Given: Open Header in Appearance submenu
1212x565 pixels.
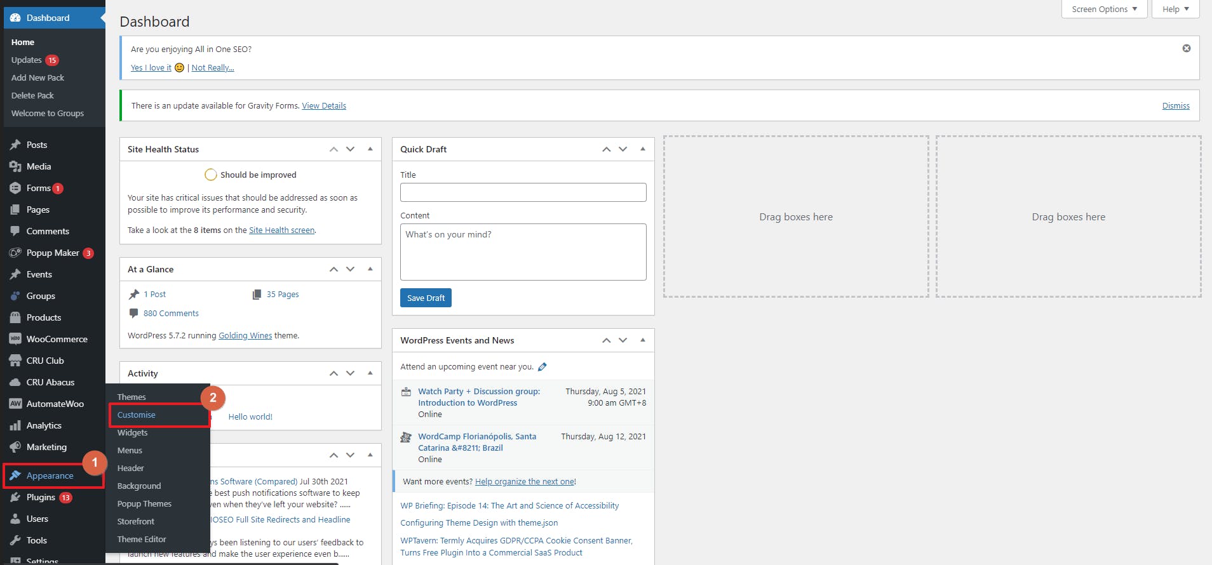Looking at the screenshot, I should (x=130, y=468).
